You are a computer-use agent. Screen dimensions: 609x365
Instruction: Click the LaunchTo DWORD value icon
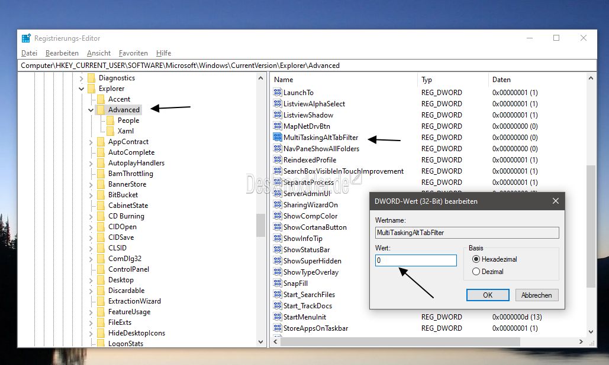[278, 92]
